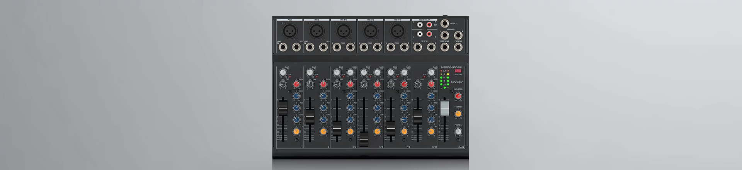Click the REC/STREAM OUT left white RCA
742x170 pixels.
click(x=420, y=25)
